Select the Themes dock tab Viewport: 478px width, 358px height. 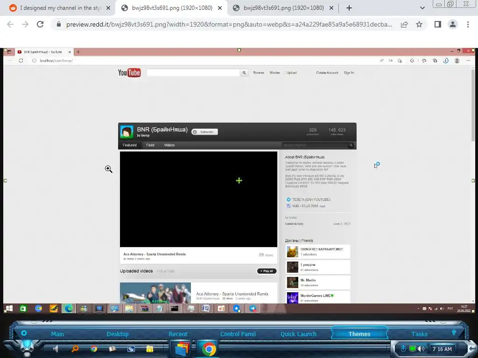coord(359,334)
